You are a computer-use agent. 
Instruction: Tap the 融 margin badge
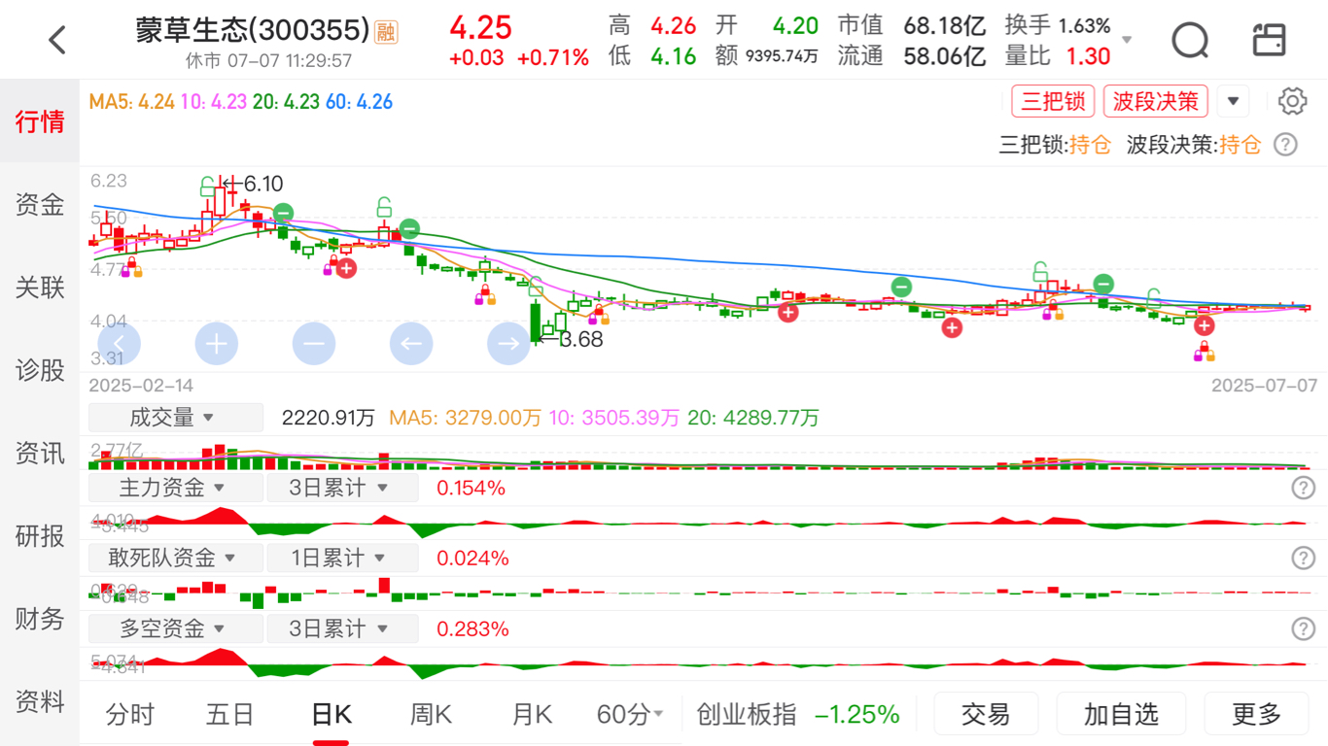[386, 32]
